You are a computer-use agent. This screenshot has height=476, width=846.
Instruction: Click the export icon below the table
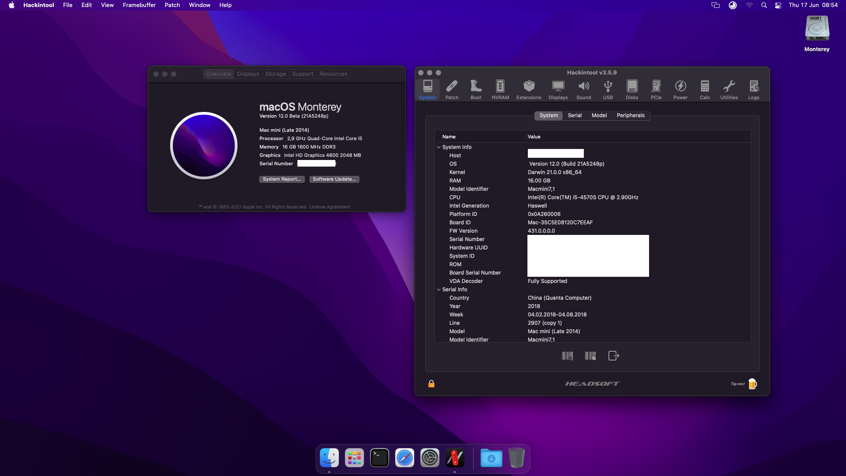click(x=614, y=356)
